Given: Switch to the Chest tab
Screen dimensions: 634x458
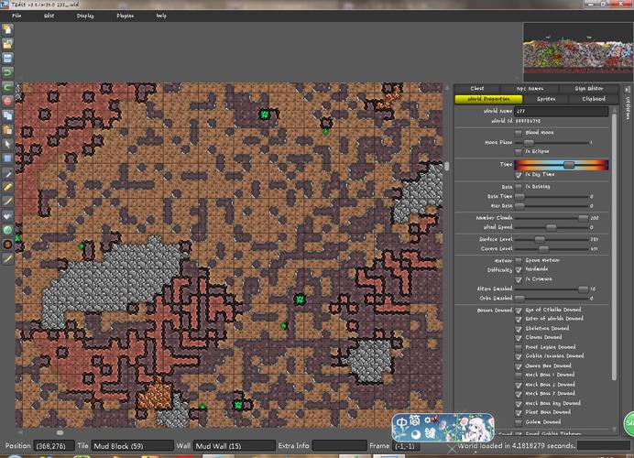Looking at the screenshot, I should pos(477,88).
